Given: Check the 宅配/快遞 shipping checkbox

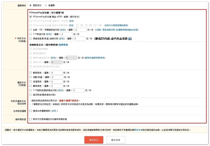Looking at the screenshot, I should 31,77.
